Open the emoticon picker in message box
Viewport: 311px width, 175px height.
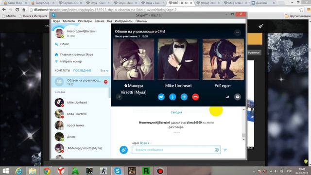point(217,150)
